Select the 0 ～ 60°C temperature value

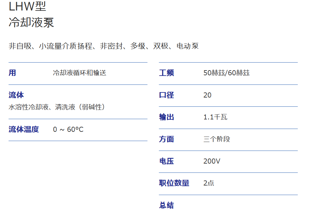point(68,130)
